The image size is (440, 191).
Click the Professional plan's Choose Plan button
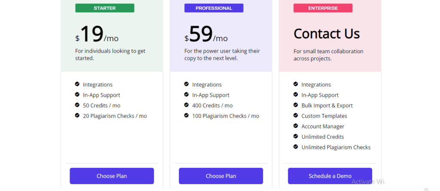coord(221,176)
